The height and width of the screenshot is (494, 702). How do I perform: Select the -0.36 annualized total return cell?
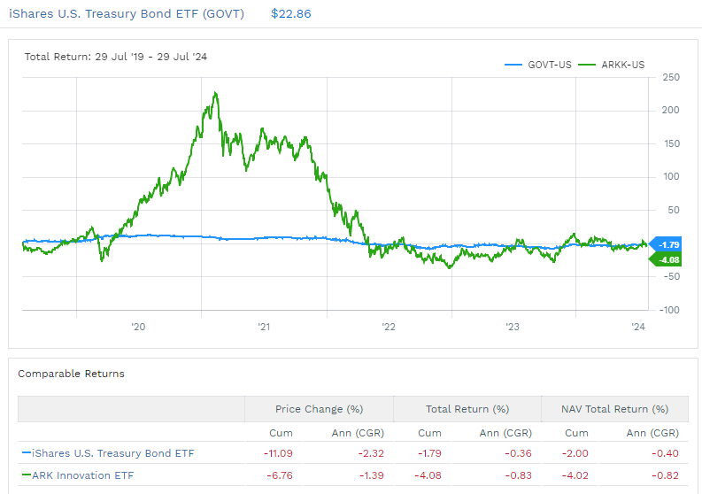[518, 453]
